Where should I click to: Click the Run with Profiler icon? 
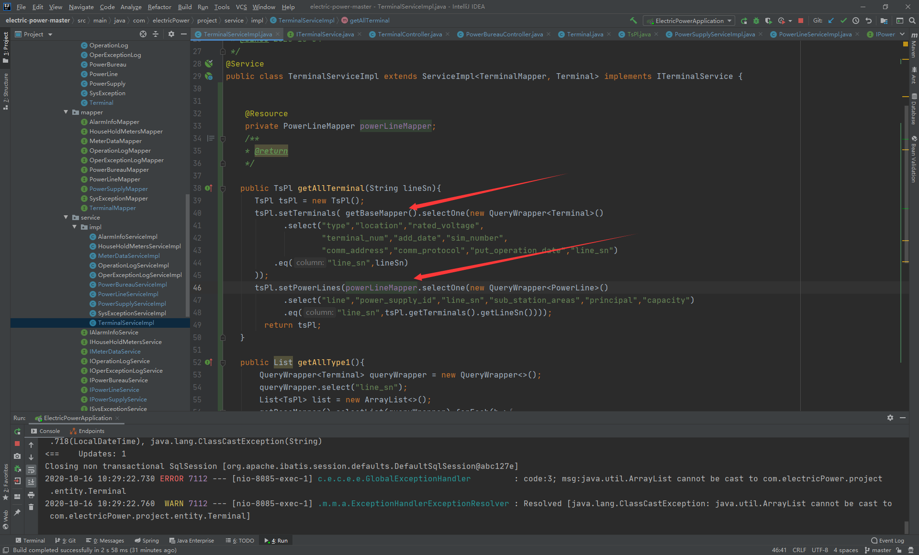click(x=782, y=21)
